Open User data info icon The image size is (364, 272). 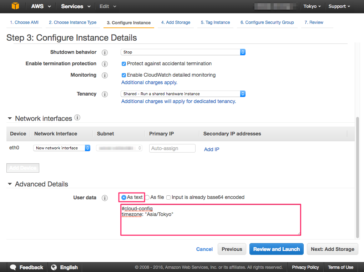pos(105,198)
